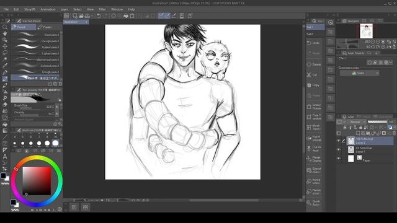397x223 pixels.
Task: Toggle the snap to grid command bar button
Action: pos(174,16)
